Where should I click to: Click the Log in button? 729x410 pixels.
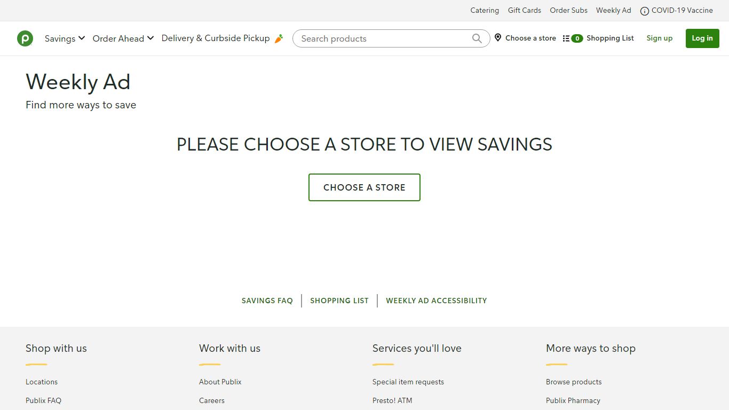[x=702, y=38]
